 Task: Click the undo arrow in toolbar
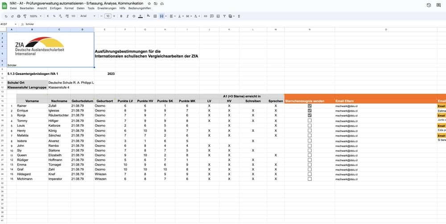pos(6,16)
